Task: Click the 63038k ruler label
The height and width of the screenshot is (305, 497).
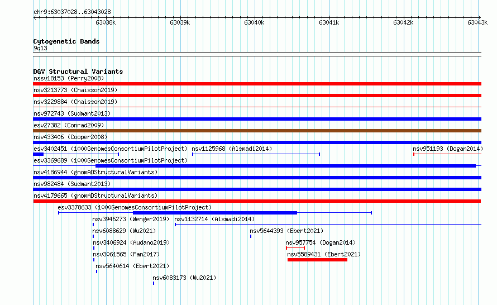Action: pyautogui.click(x=106, y=22)
